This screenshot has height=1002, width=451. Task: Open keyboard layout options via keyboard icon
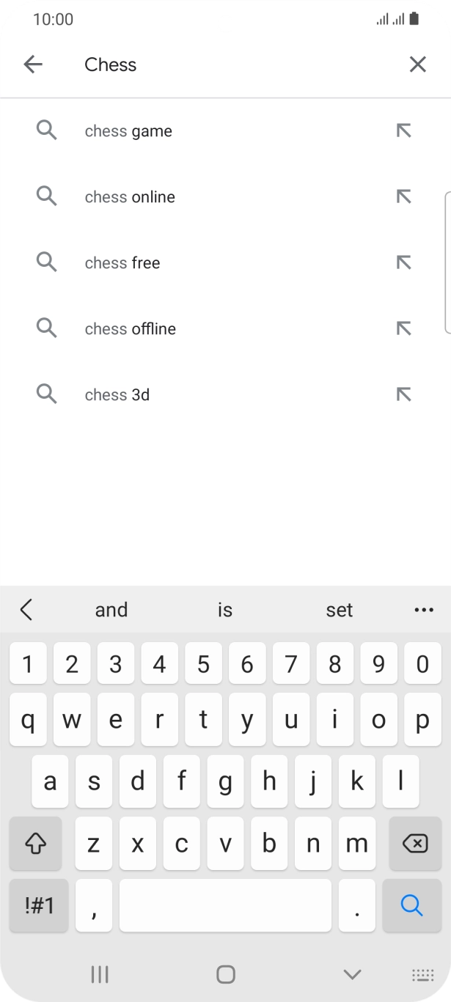(423, 975)
